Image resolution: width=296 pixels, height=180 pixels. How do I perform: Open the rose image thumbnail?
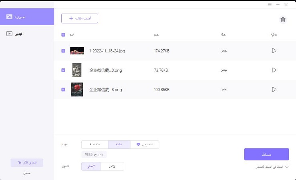(77, 90)
